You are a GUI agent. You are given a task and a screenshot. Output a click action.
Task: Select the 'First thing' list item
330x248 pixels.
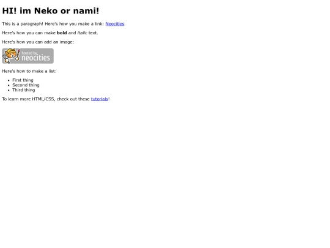[23, 80]
